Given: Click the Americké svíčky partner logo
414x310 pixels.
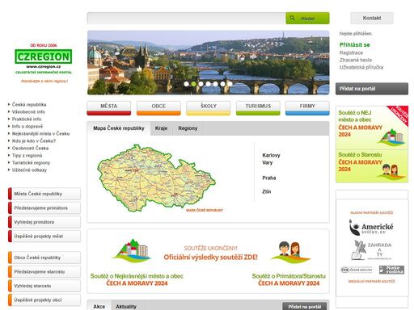Looking at the screenshot, I should click(371, 228).
